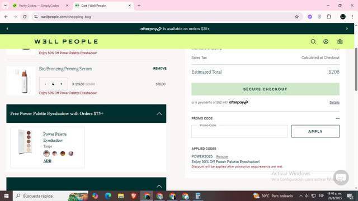This screenshot has height=201, width=358.
Task: Open the browser extensions puzzle icon
Action: point(329,17)
